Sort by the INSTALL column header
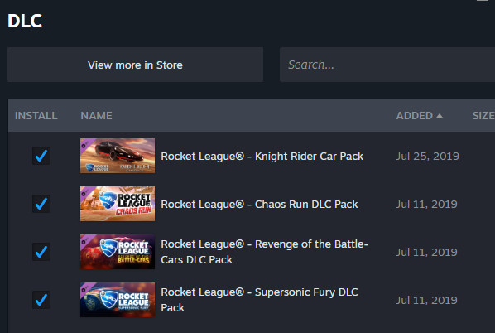Viewport: 495px width, 333px height. click(36, 116)
